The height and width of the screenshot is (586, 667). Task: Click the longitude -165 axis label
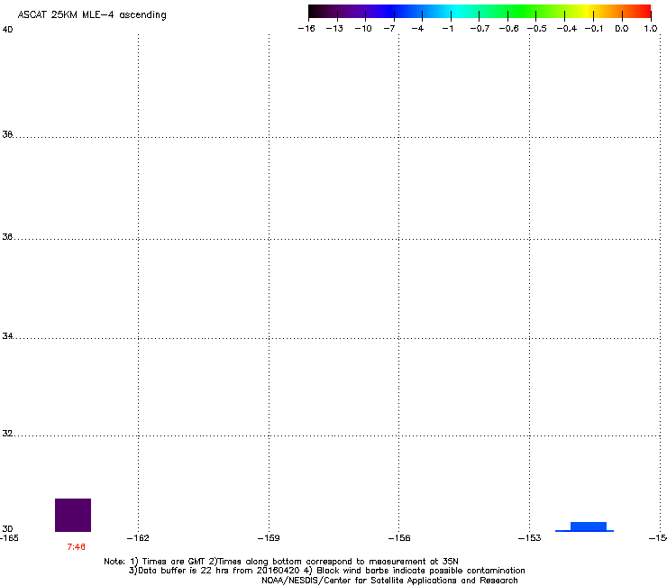point(9,538)
